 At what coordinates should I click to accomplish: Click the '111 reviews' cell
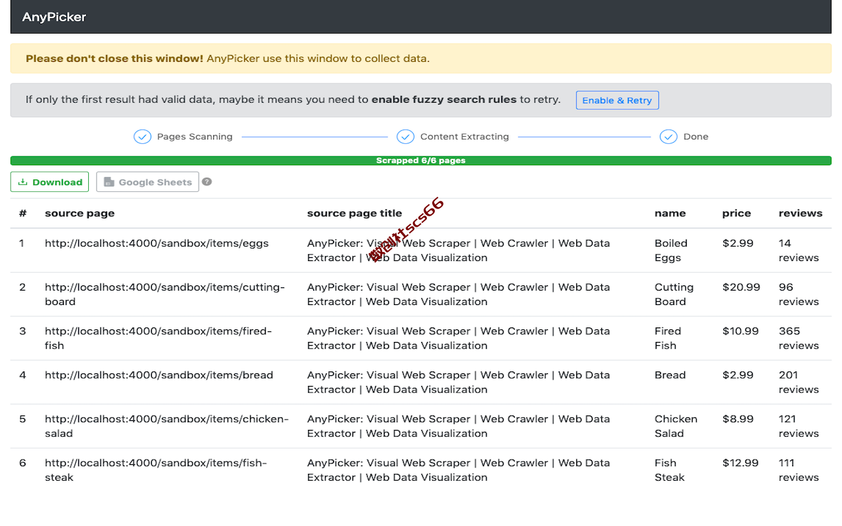point(799,470)
